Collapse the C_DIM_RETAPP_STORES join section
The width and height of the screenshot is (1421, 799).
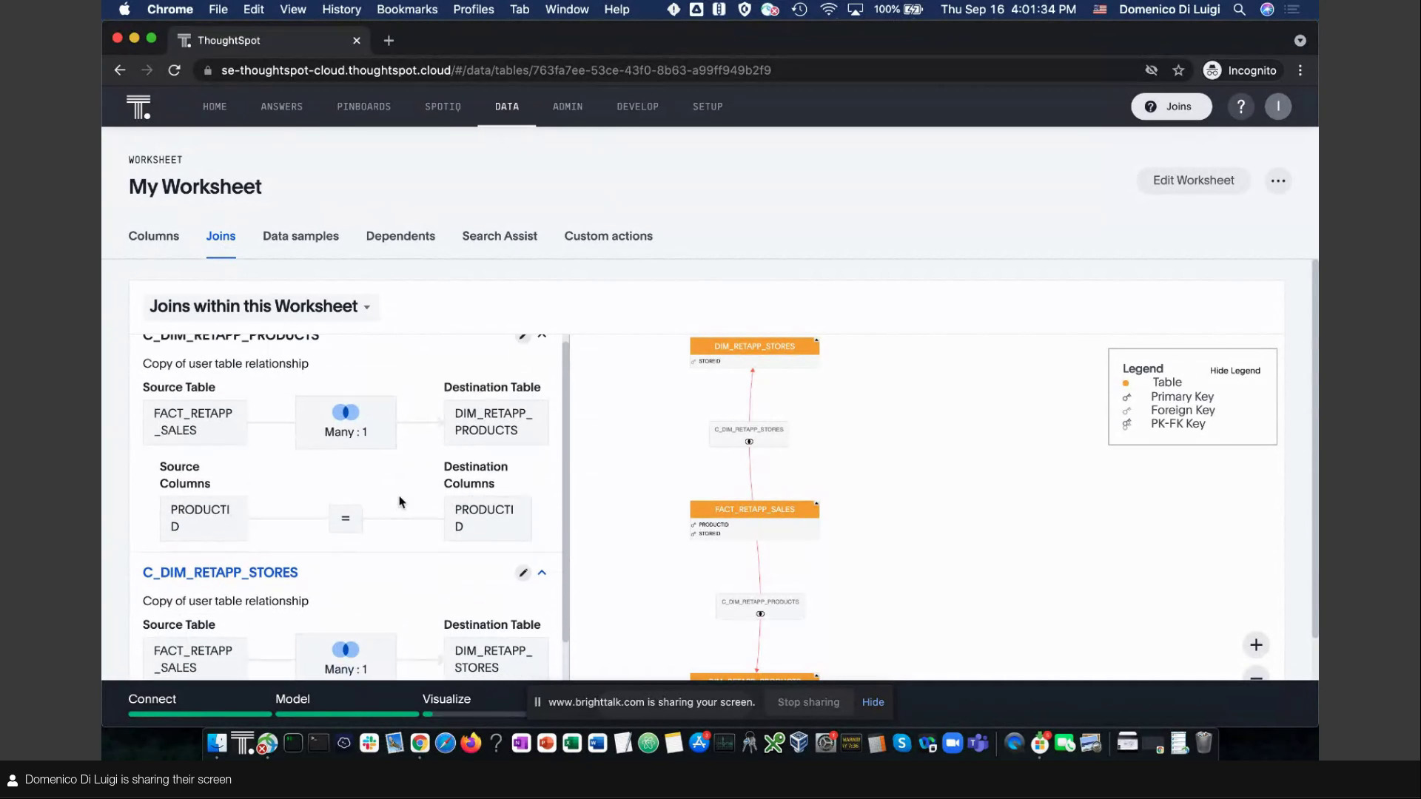(542, 573)
